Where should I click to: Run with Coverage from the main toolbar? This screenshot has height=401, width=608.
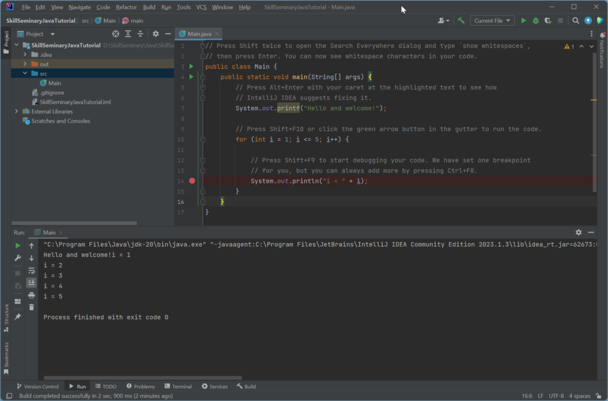[x=548, y=21]
